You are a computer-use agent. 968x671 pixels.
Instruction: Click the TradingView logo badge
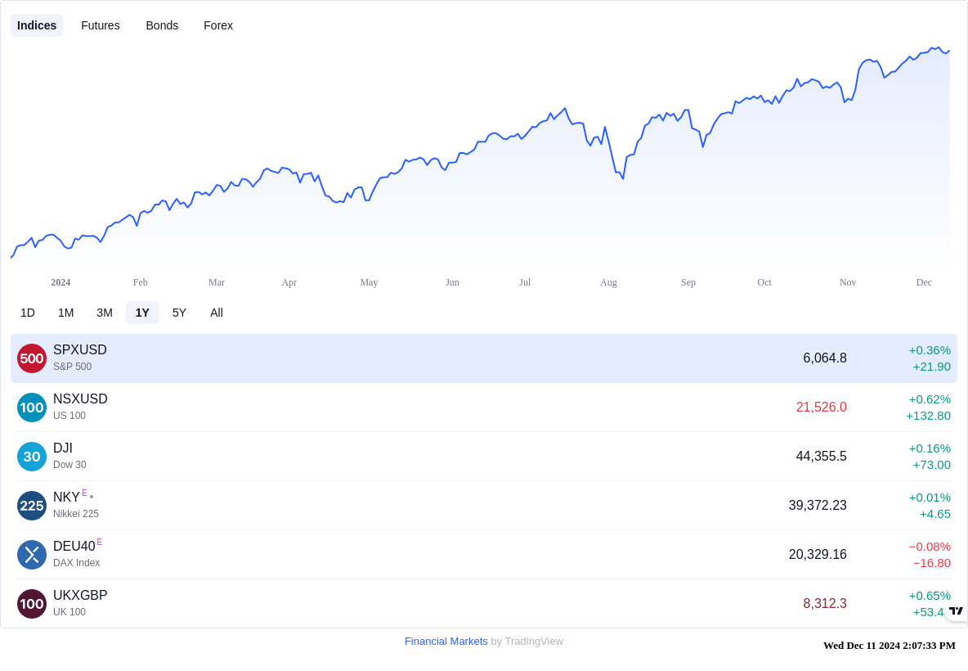(x=957, y=611)
